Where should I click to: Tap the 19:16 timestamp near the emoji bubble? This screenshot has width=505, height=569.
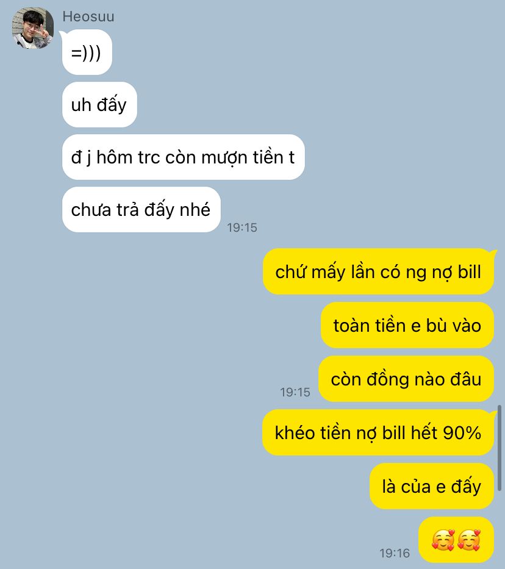coord(395,553)
